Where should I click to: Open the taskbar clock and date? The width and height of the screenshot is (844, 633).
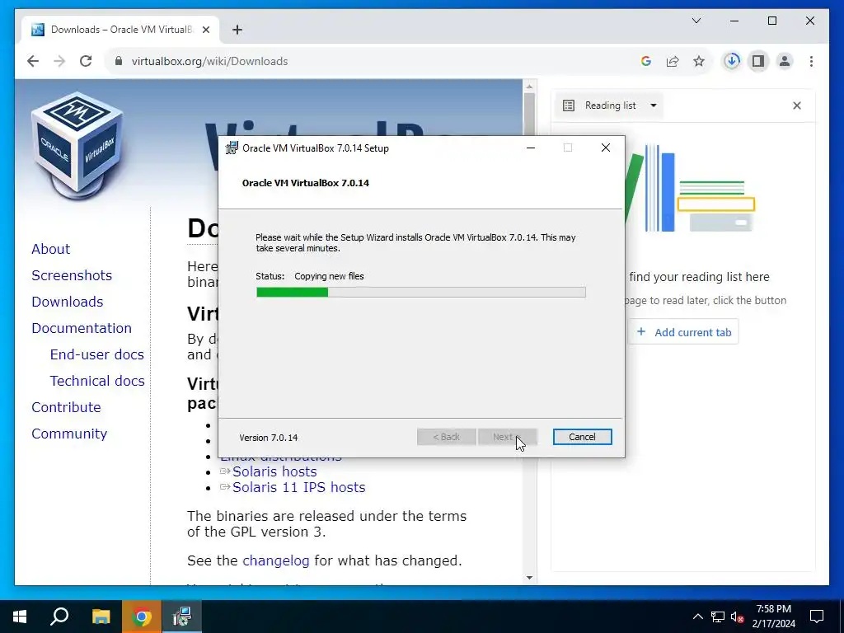pyautogui.click(x=773, y=617)
